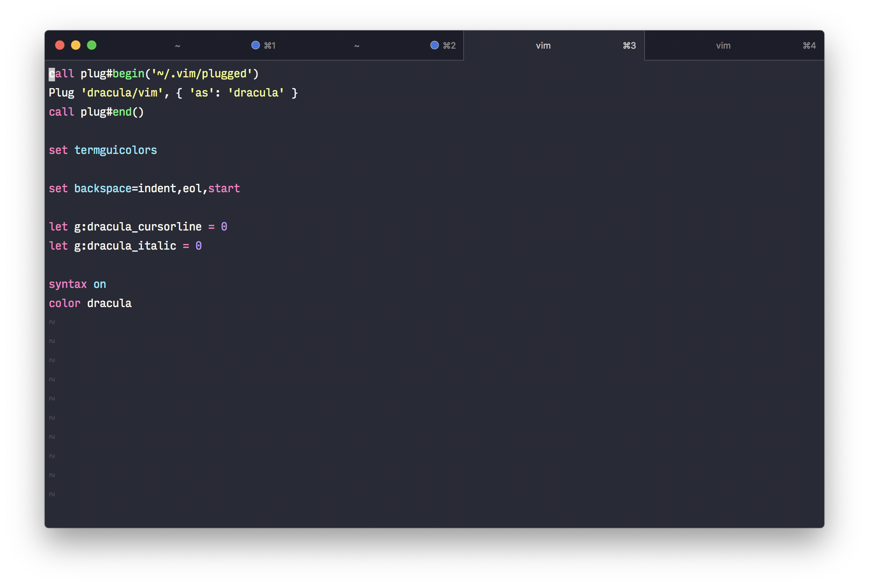Click the zero value in g:dracula_italic assignment
869x587 pixels.
point(199,246)
